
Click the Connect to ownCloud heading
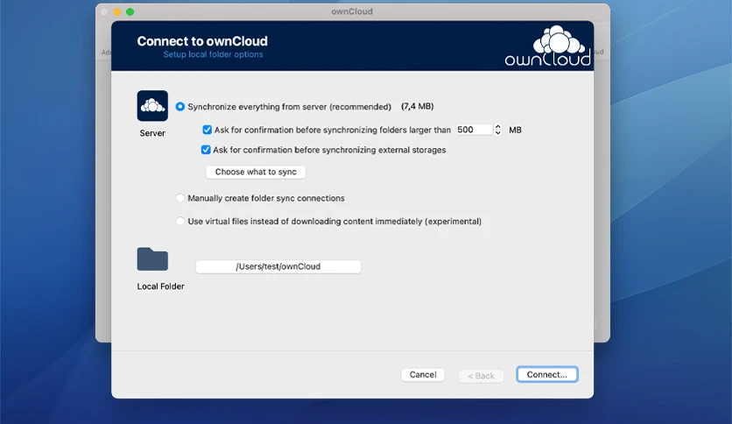tap(202, 41)
